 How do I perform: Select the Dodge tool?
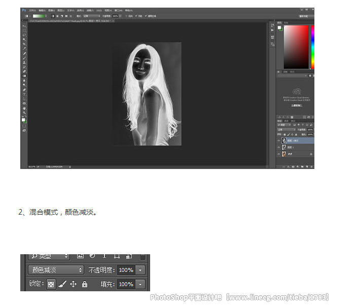[x=24, y=85]
